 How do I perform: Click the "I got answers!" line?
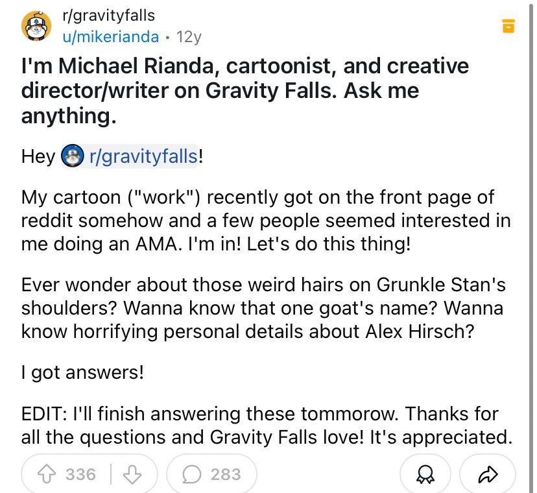coord(82,372)
